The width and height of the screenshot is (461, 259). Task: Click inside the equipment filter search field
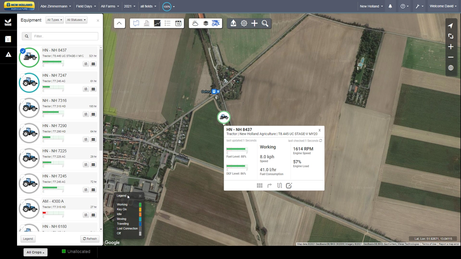pyautogui.click(x=65, y=36)
